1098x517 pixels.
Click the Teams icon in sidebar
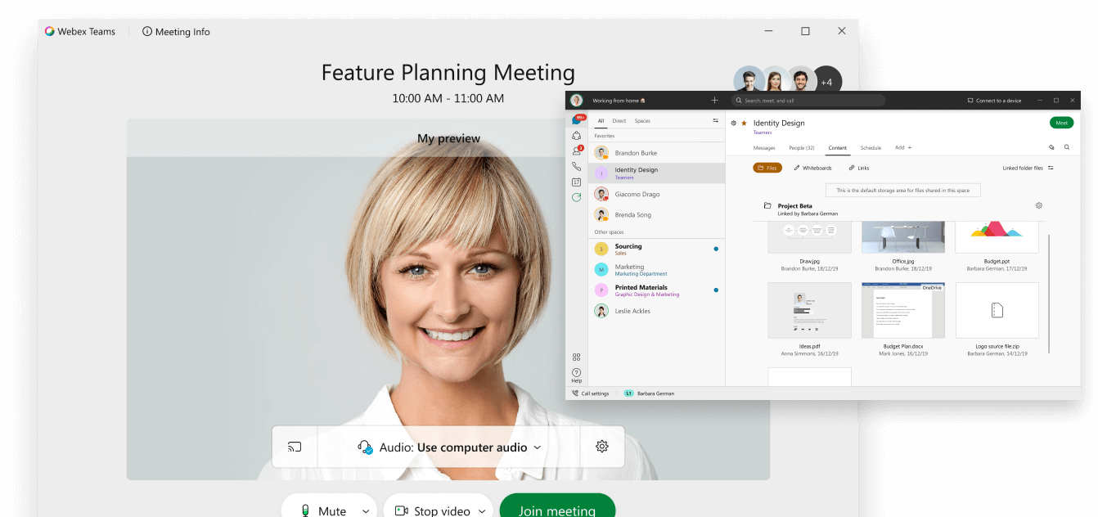[577, 136]
